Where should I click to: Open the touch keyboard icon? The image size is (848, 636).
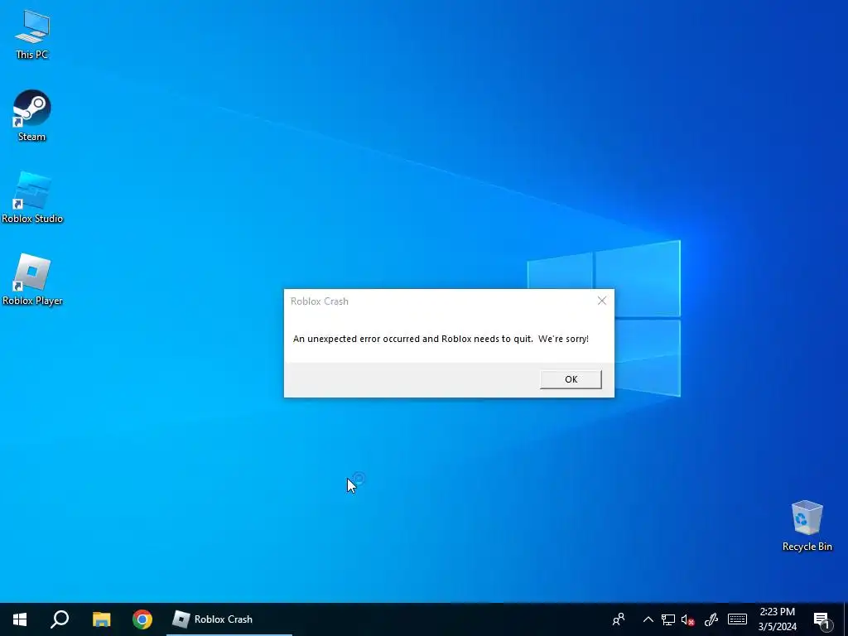(x=737, y=619)
